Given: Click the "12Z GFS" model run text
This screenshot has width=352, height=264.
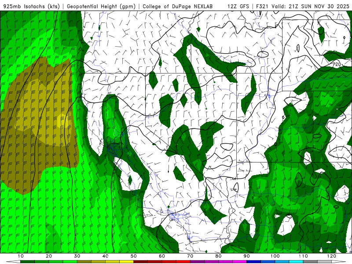Looking at the screenshot, I should click(x=238, y=7).
